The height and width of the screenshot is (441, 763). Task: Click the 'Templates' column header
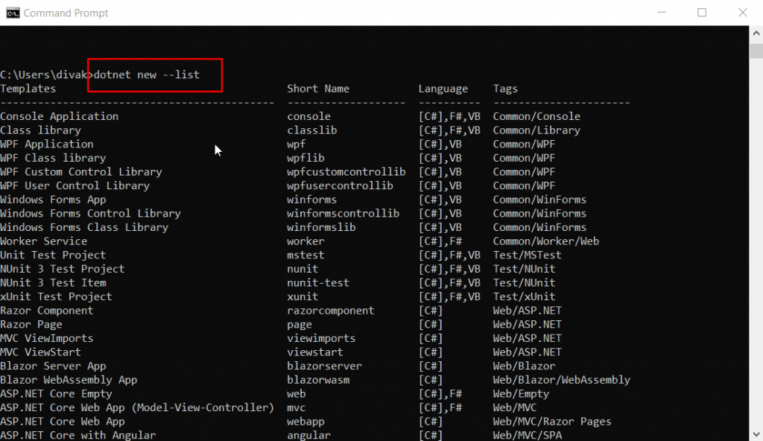pos(28,89)
